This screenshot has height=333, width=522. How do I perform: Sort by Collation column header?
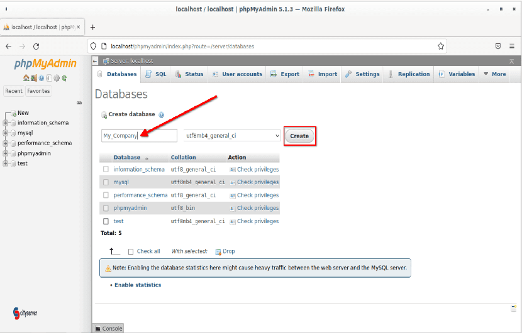(x=184, y=158)
